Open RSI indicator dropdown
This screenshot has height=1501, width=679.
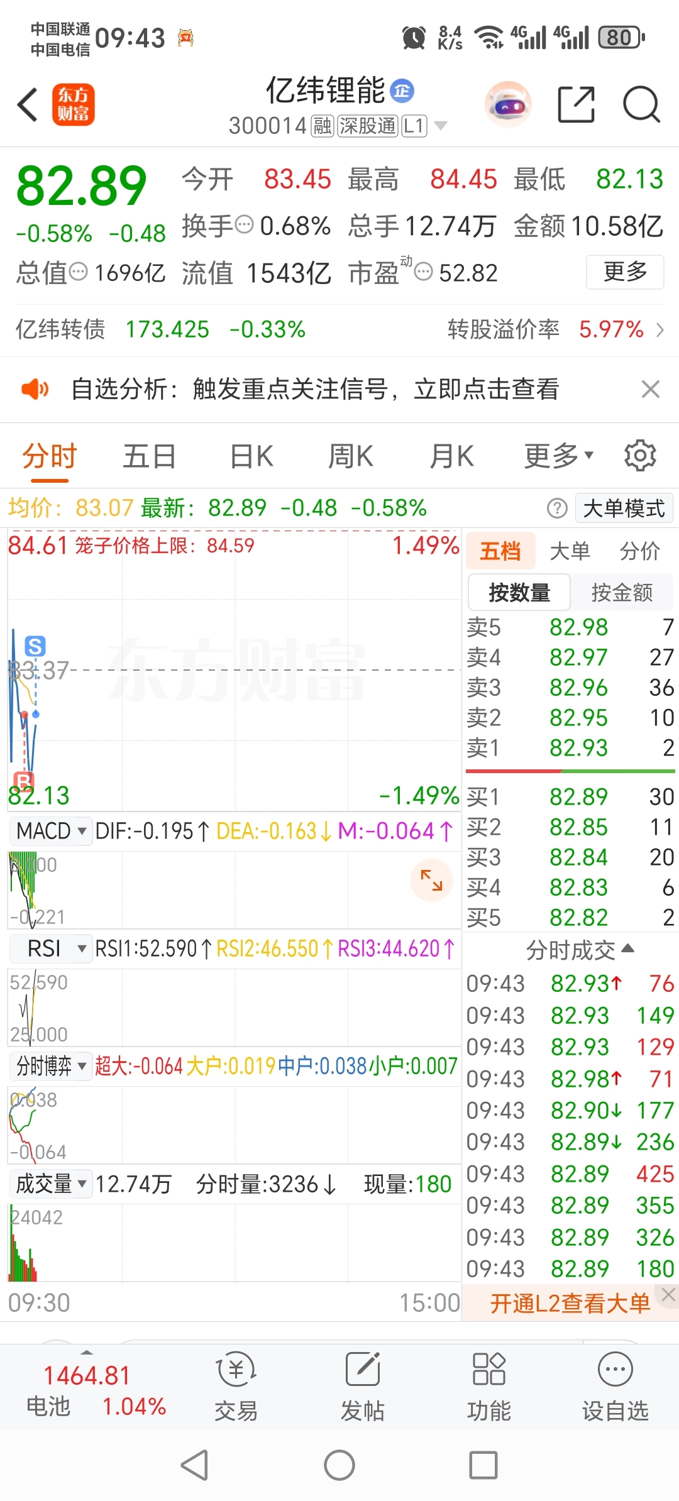[x=51, y=948]
